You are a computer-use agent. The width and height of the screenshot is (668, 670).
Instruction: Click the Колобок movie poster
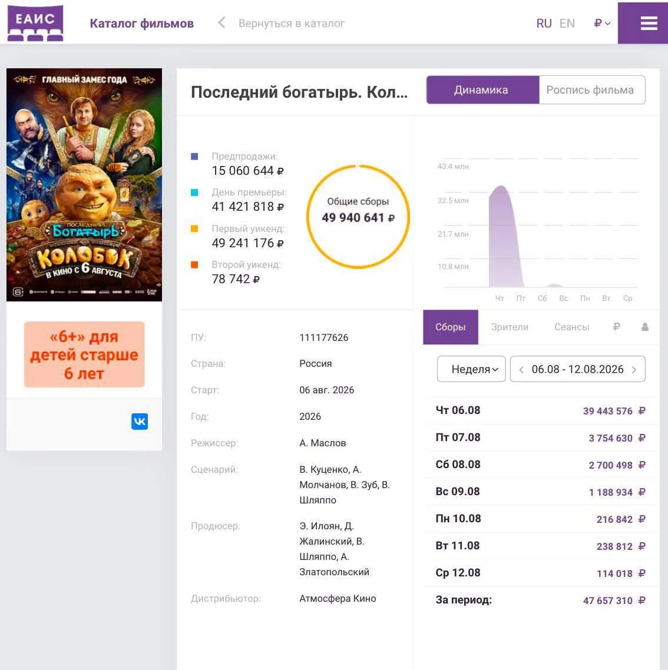click(84, 185)
